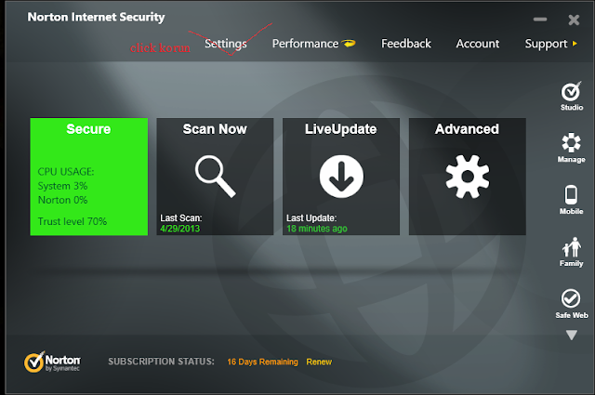
Task: Click the Advanced tile title
Action: click(467, 129)
